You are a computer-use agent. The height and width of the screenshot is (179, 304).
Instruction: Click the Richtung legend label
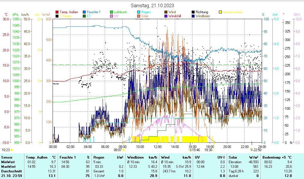pos(202,12)
